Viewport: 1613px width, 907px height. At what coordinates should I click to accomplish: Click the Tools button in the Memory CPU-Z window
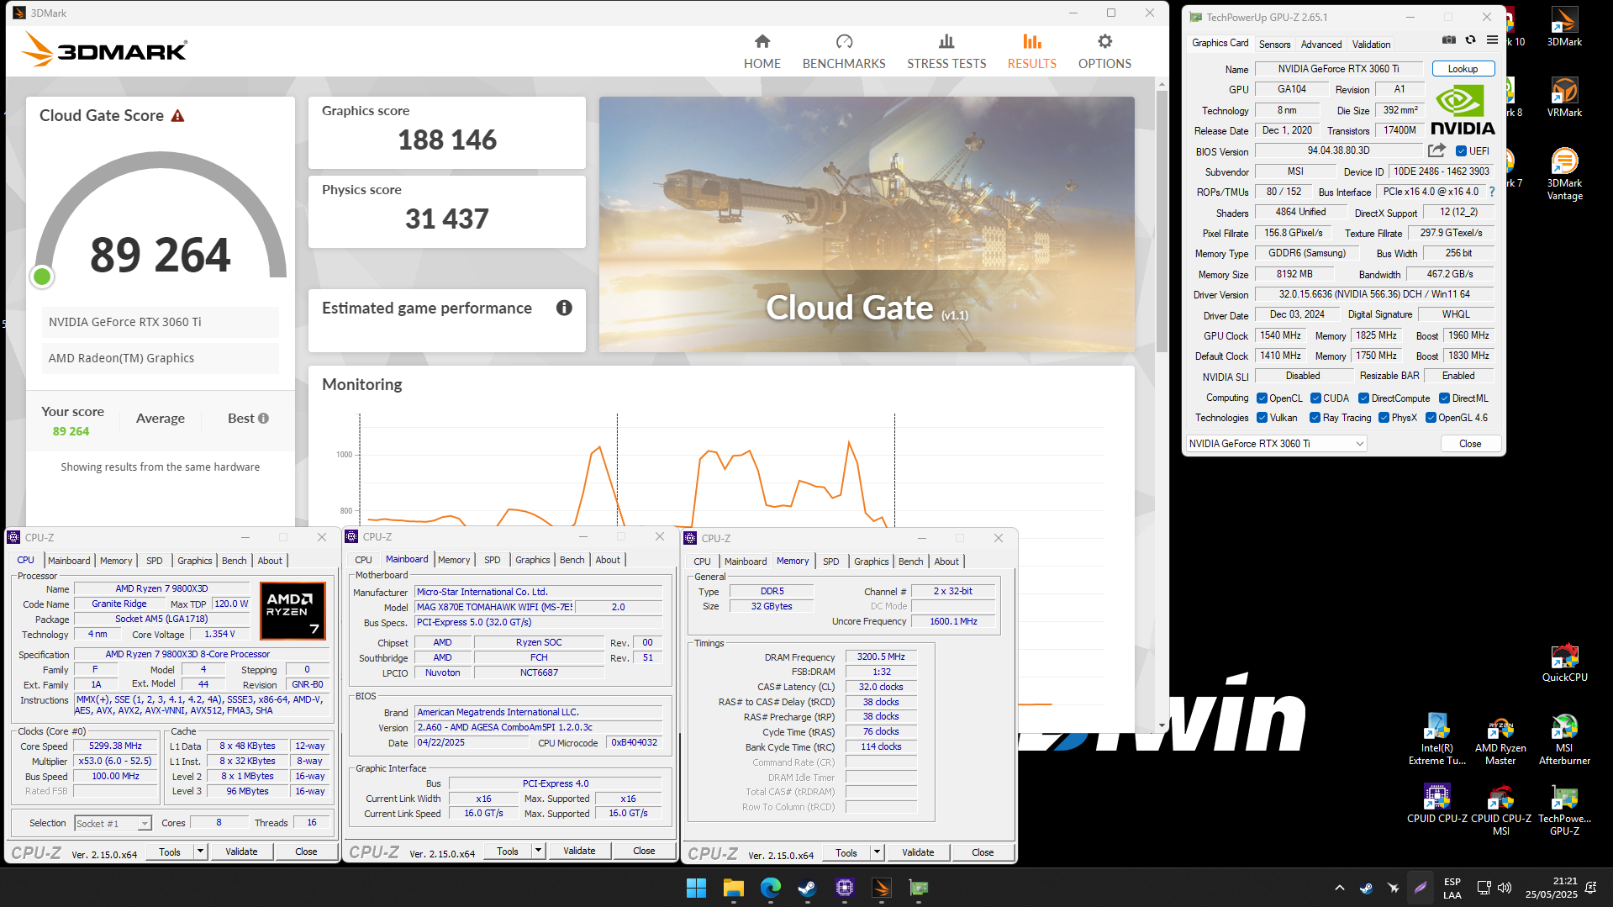click(846, 852)
